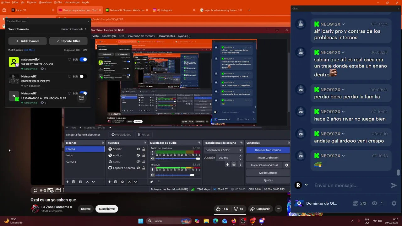Like the YouTube video (15 K)
This screenshot has height=226, width=402.
pyautogui.click(x=222, y=209)
